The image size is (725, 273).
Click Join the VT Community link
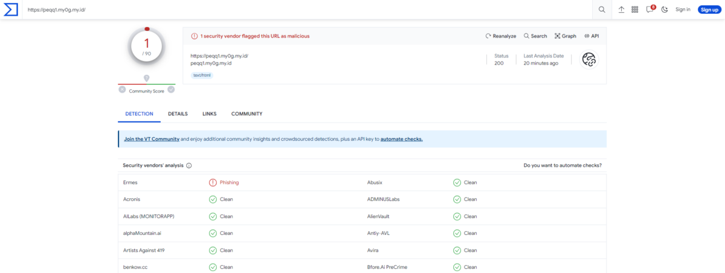[152, 139]
